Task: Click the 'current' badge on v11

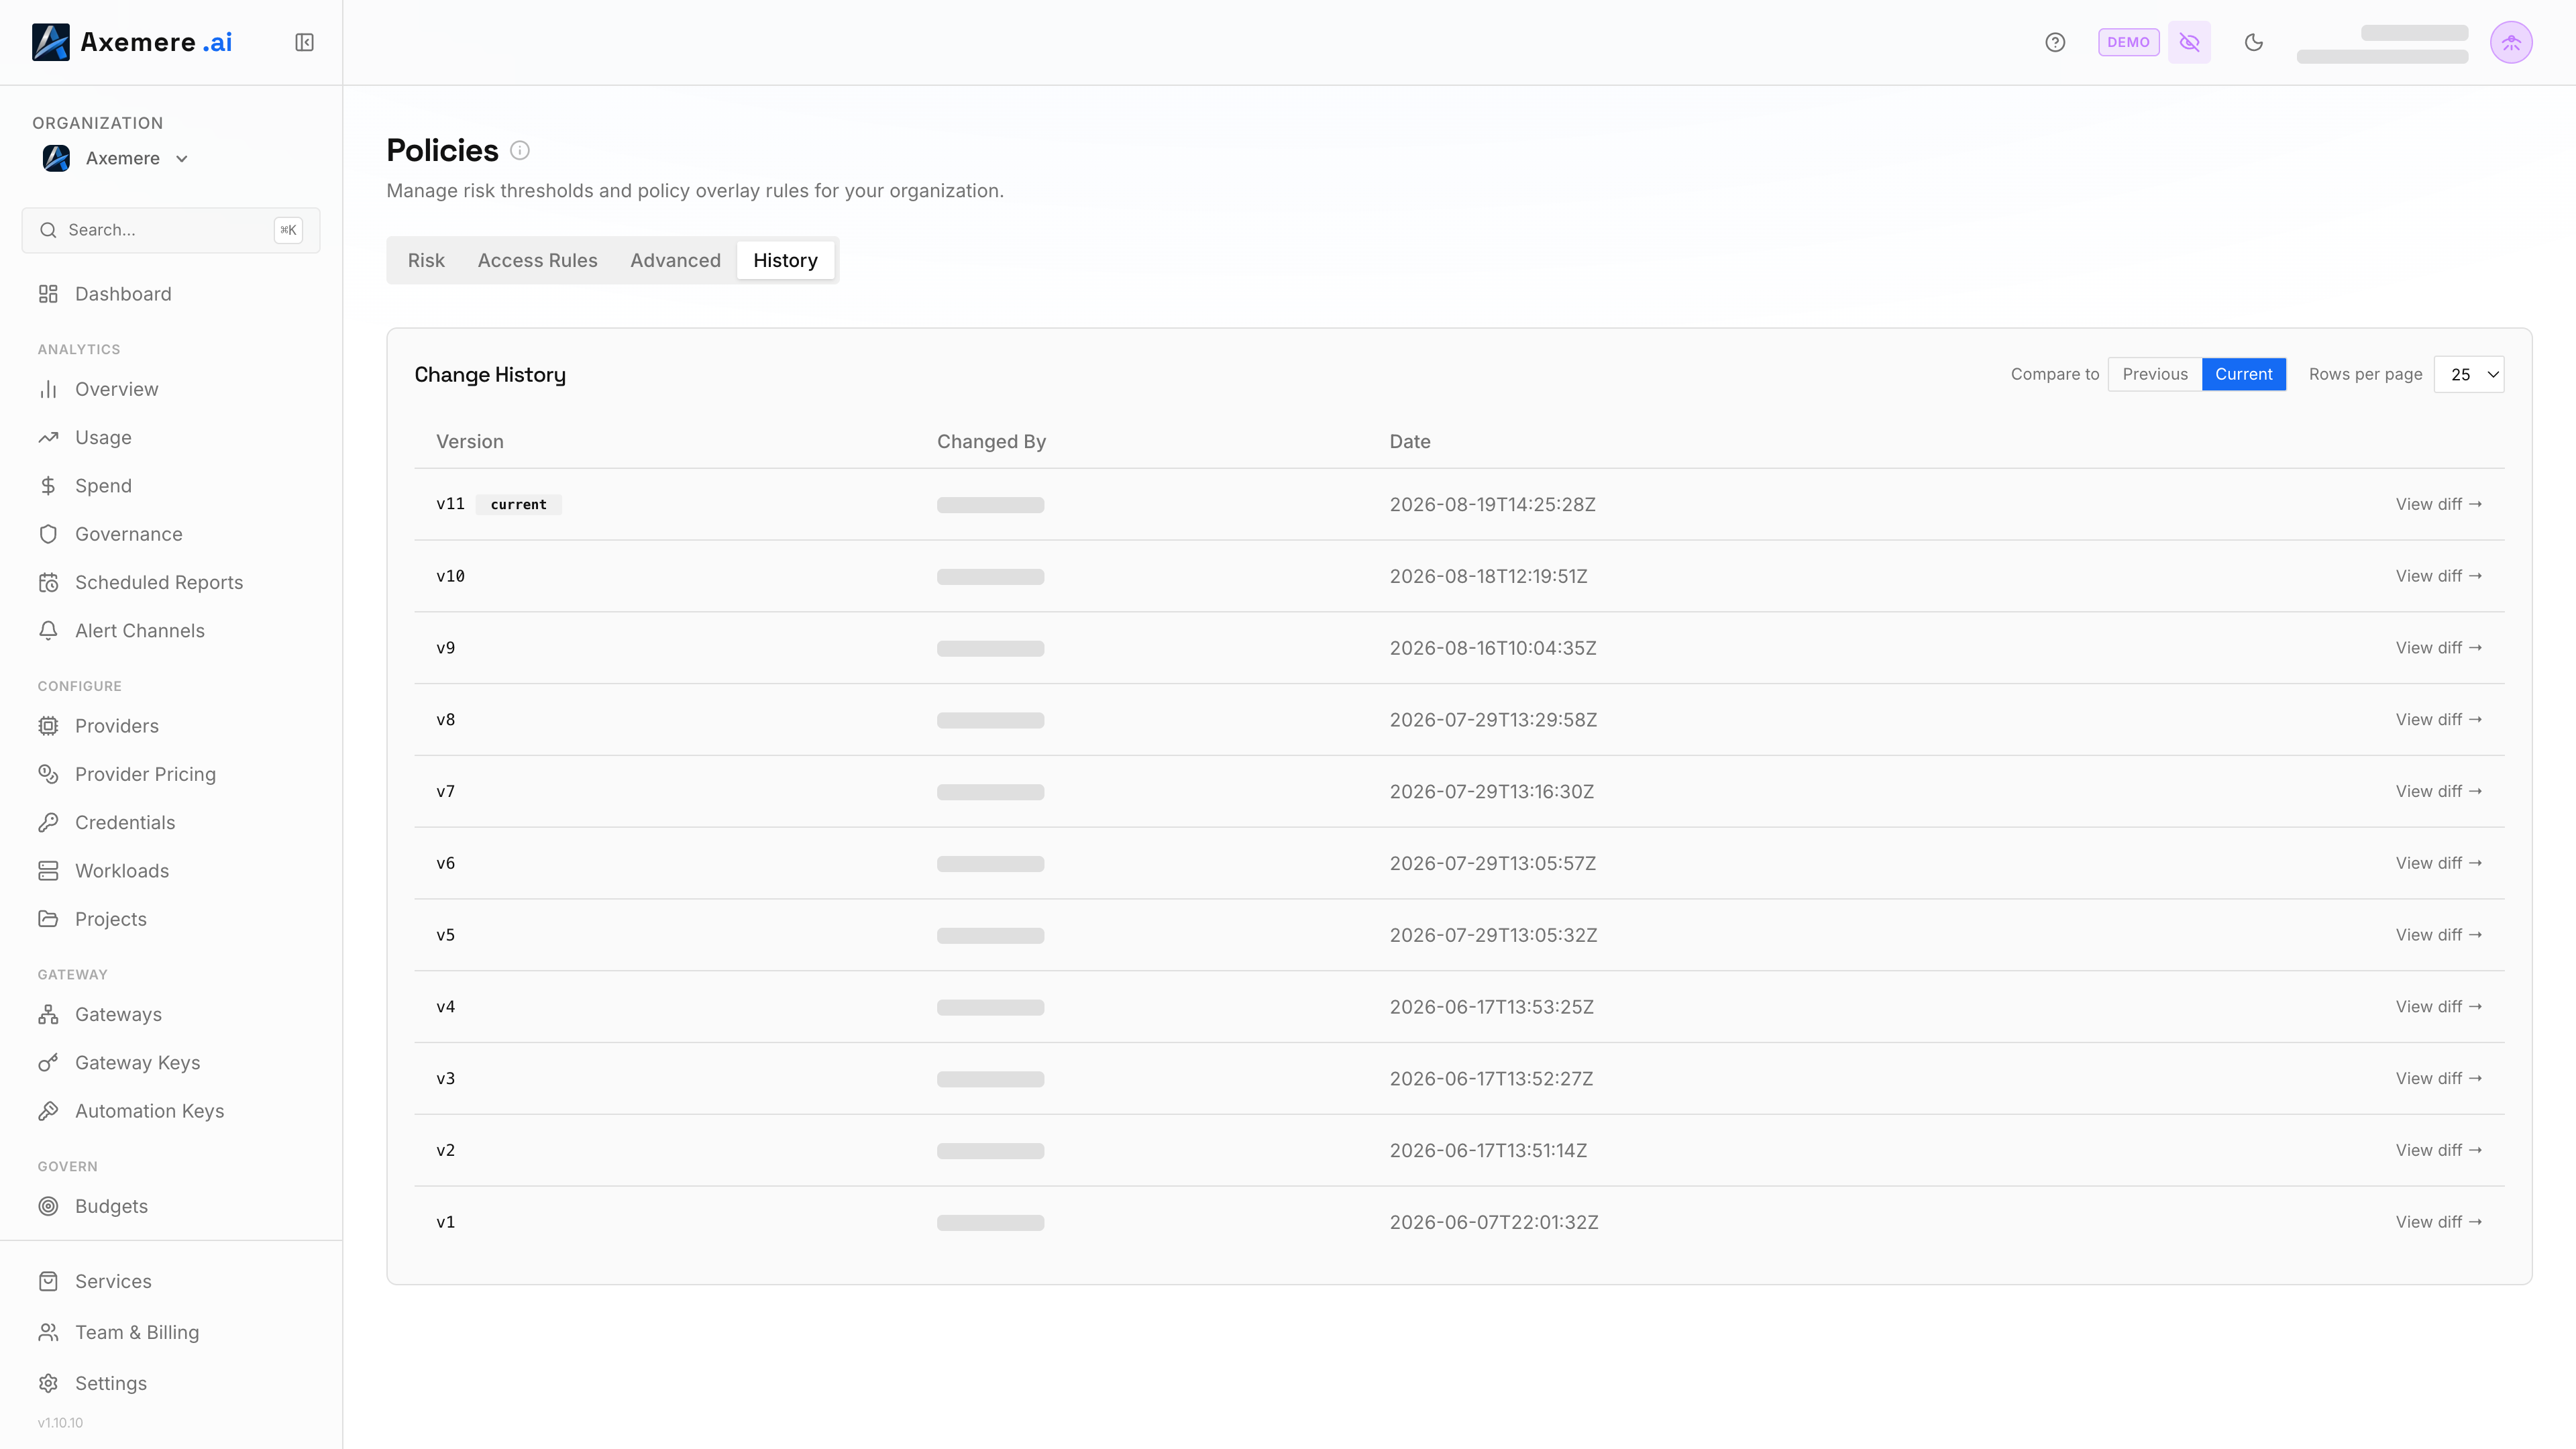Action: pos(518,504)
